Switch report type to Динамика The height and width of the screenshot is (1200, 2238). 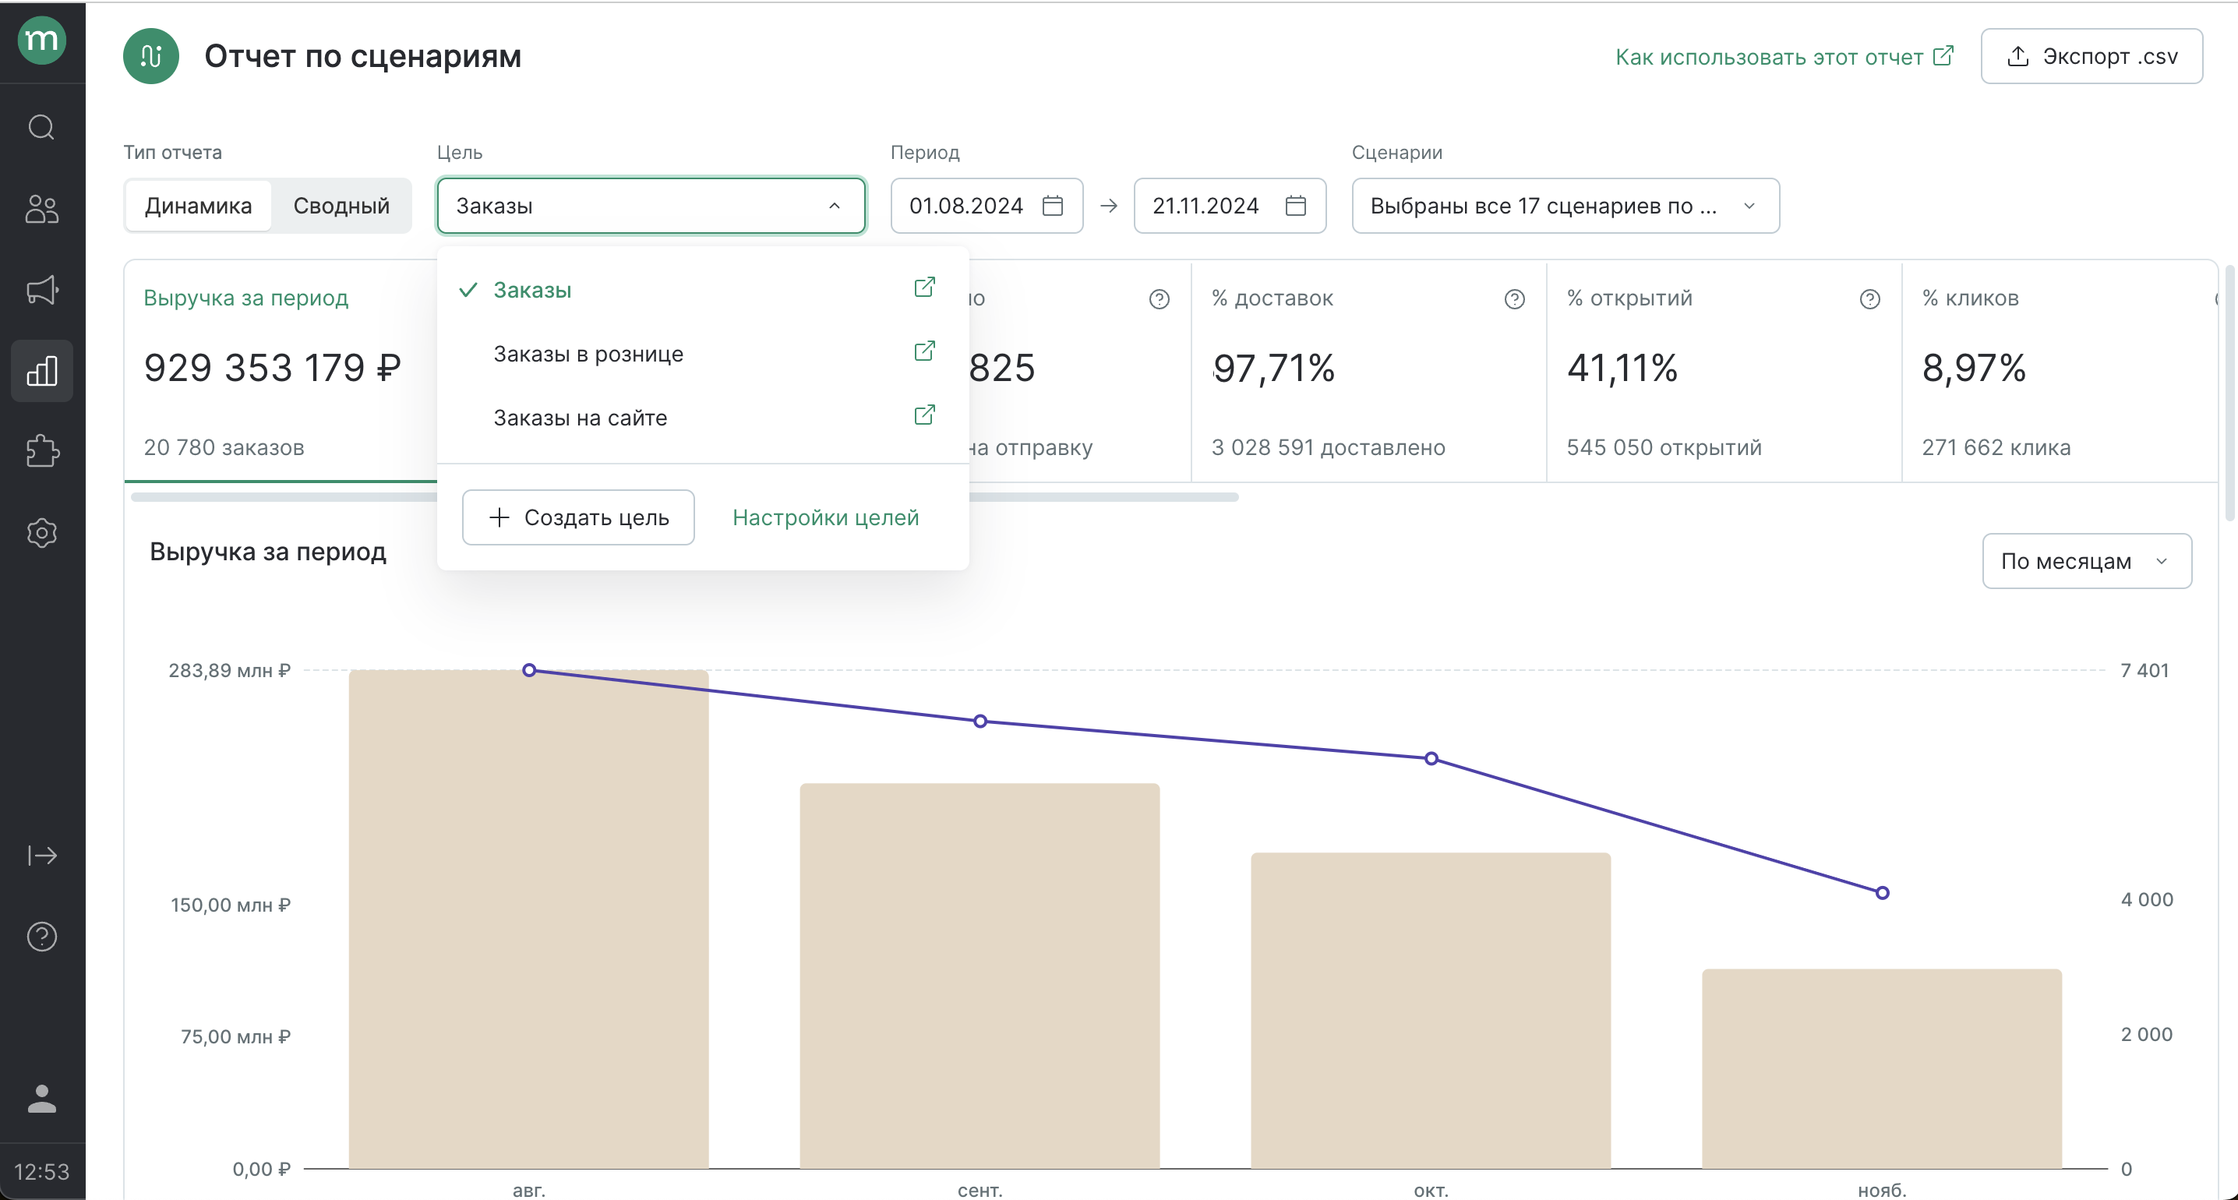[199, 206]
